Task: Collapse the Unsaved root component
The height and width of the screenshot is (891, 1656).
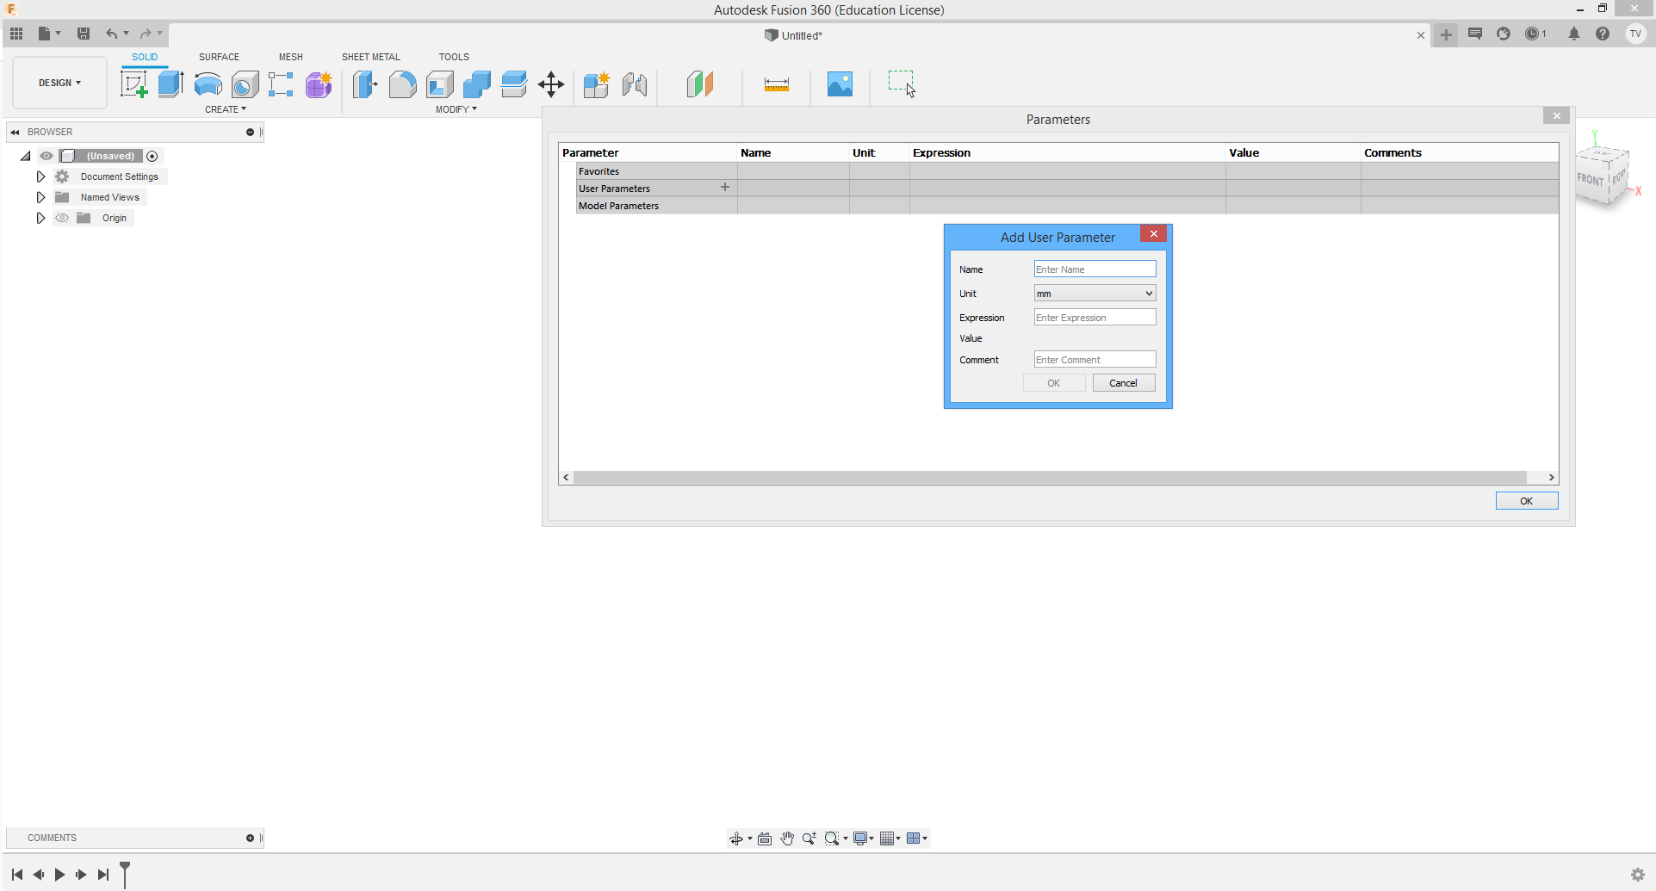Action: click(26, 156)
